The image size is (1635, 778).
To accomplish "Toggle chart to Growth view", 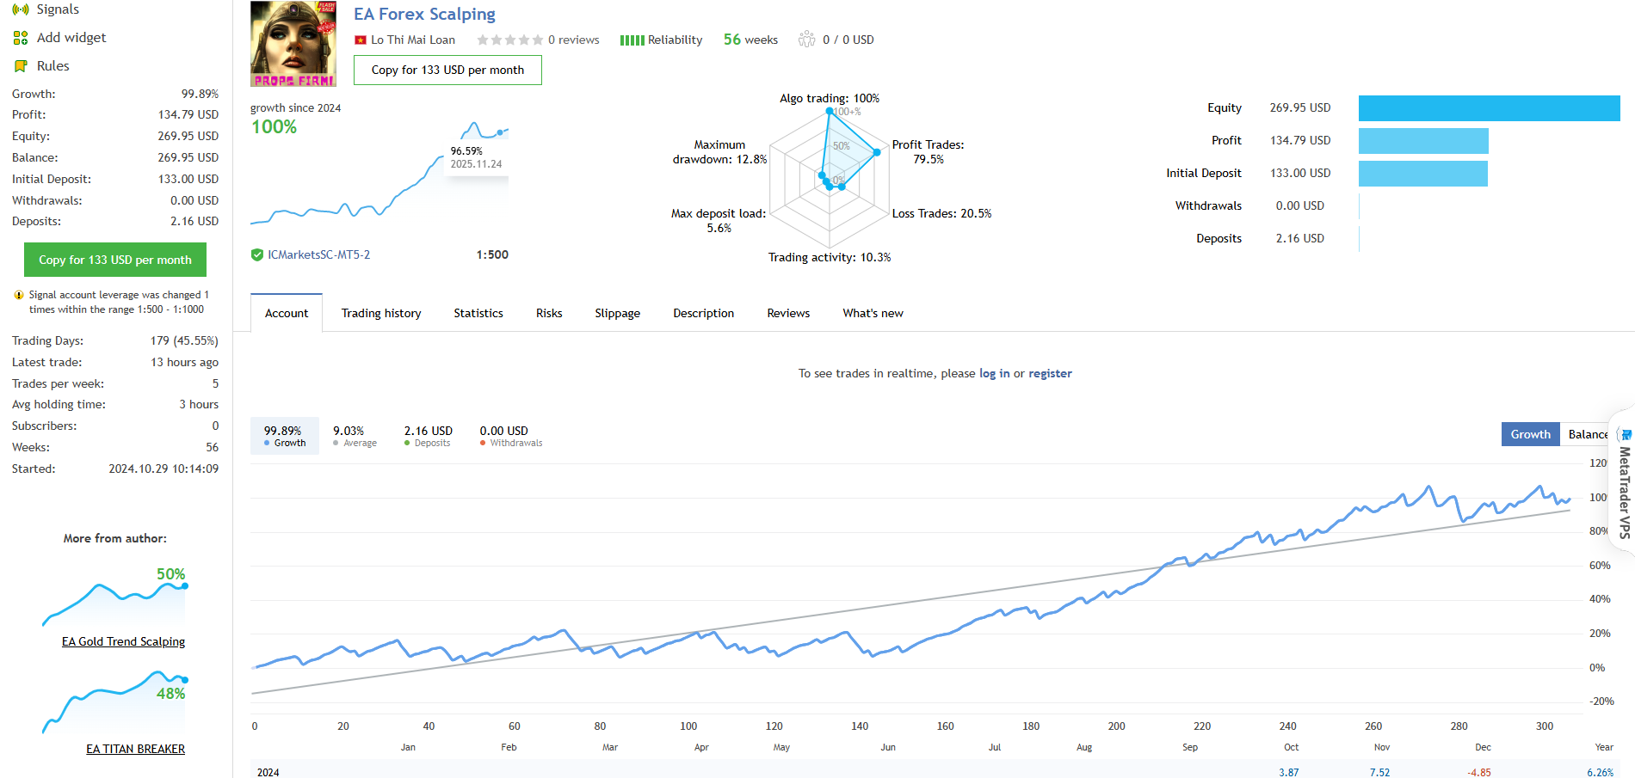I will click(x=1530, y=434).
